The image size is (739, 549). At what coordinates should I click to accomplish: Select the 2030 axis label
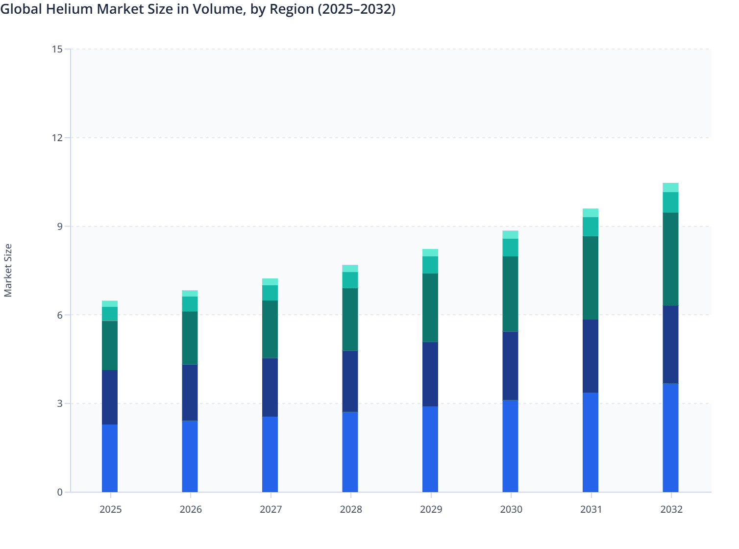[511, 510]
